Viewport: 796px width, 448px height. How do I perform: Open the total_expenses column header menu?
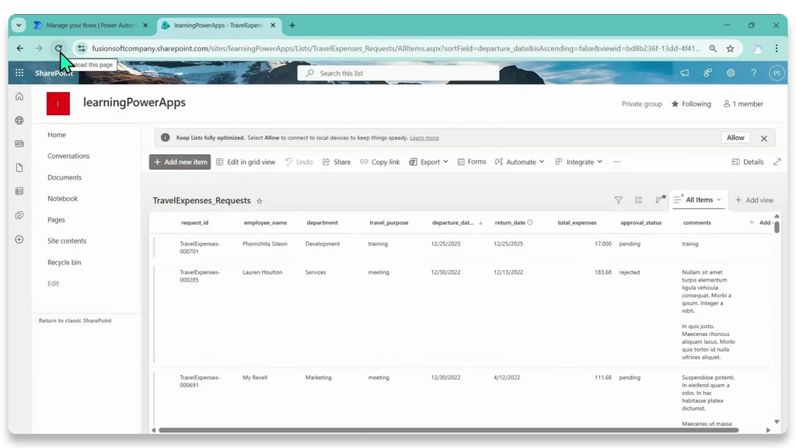(x=577, y=222)
